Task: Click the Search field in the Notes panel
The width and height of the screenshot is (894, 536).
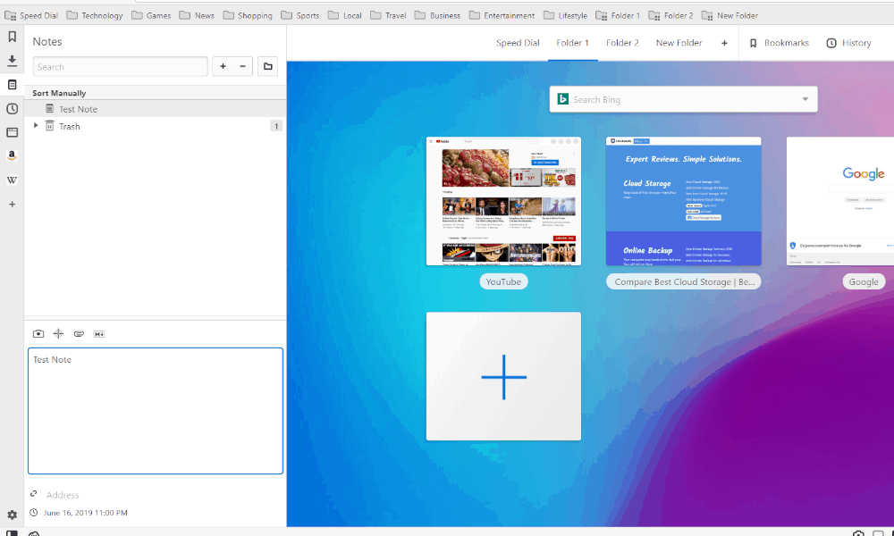Action: [x=120, y=66]
